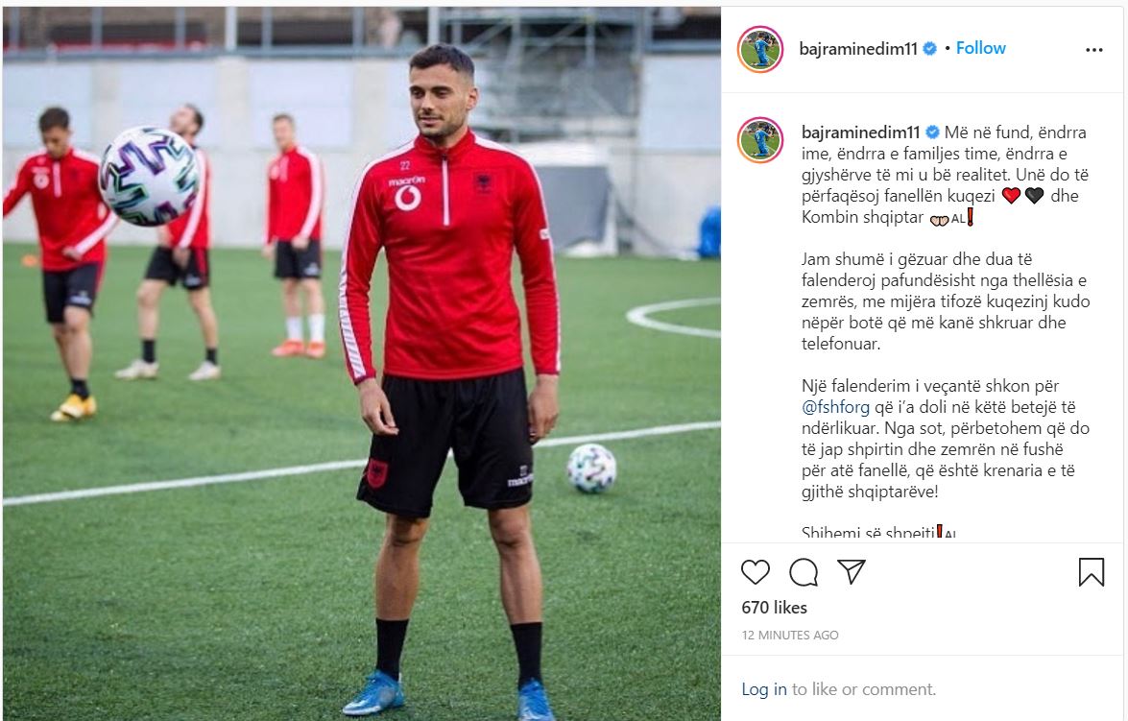This screenshot has width=1128, height=721.
Task: Click the red heart emoji in caption
Action: (1011, 196)
